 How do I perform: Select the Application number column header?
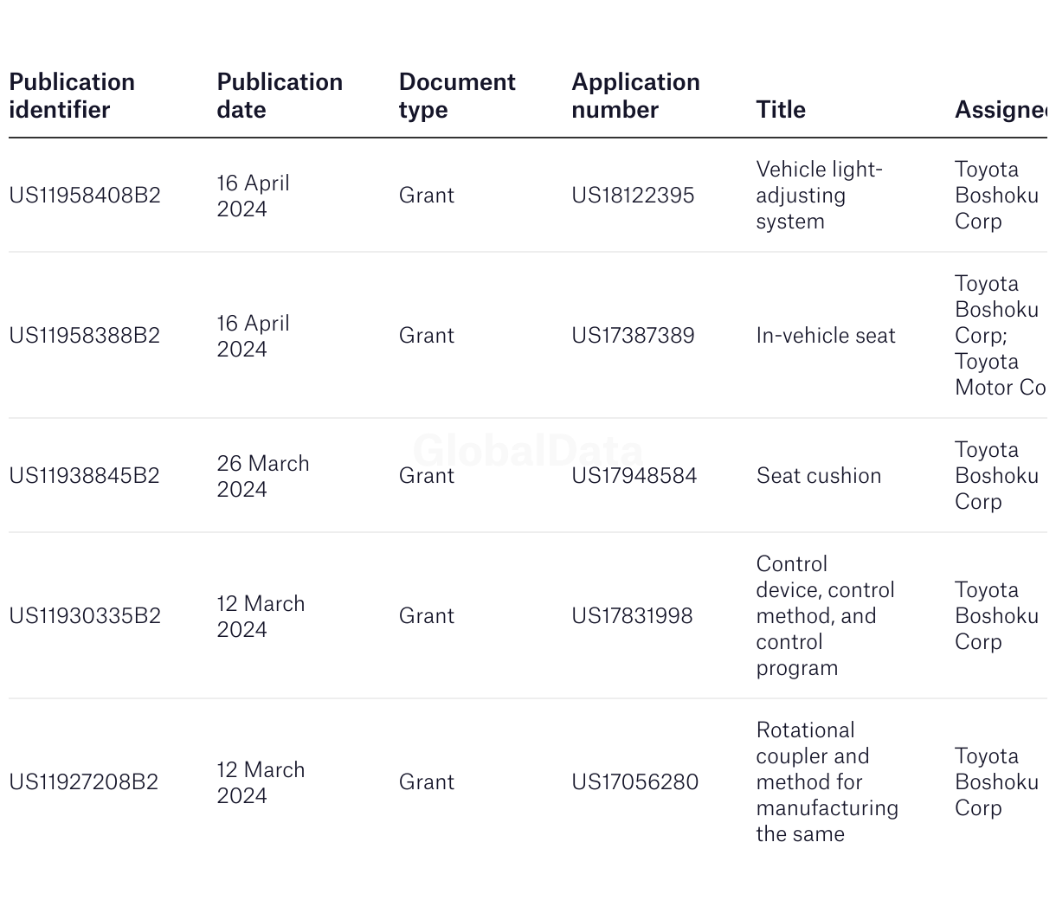(x=635, y=95)
